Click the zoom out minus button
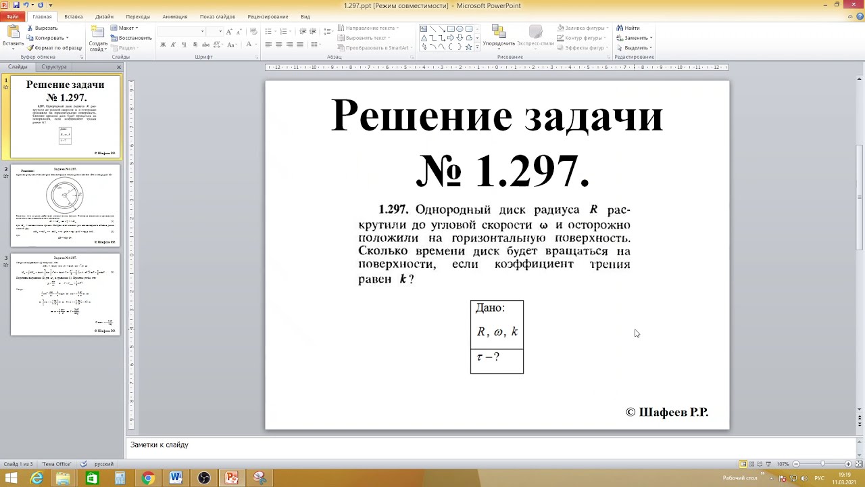This screenshot has height=487, width=865. click(x=796, y=464)
